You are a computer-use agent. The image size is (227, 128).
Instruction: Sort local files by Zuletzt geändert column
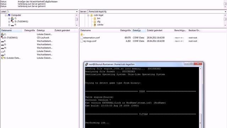click(64, 31)
